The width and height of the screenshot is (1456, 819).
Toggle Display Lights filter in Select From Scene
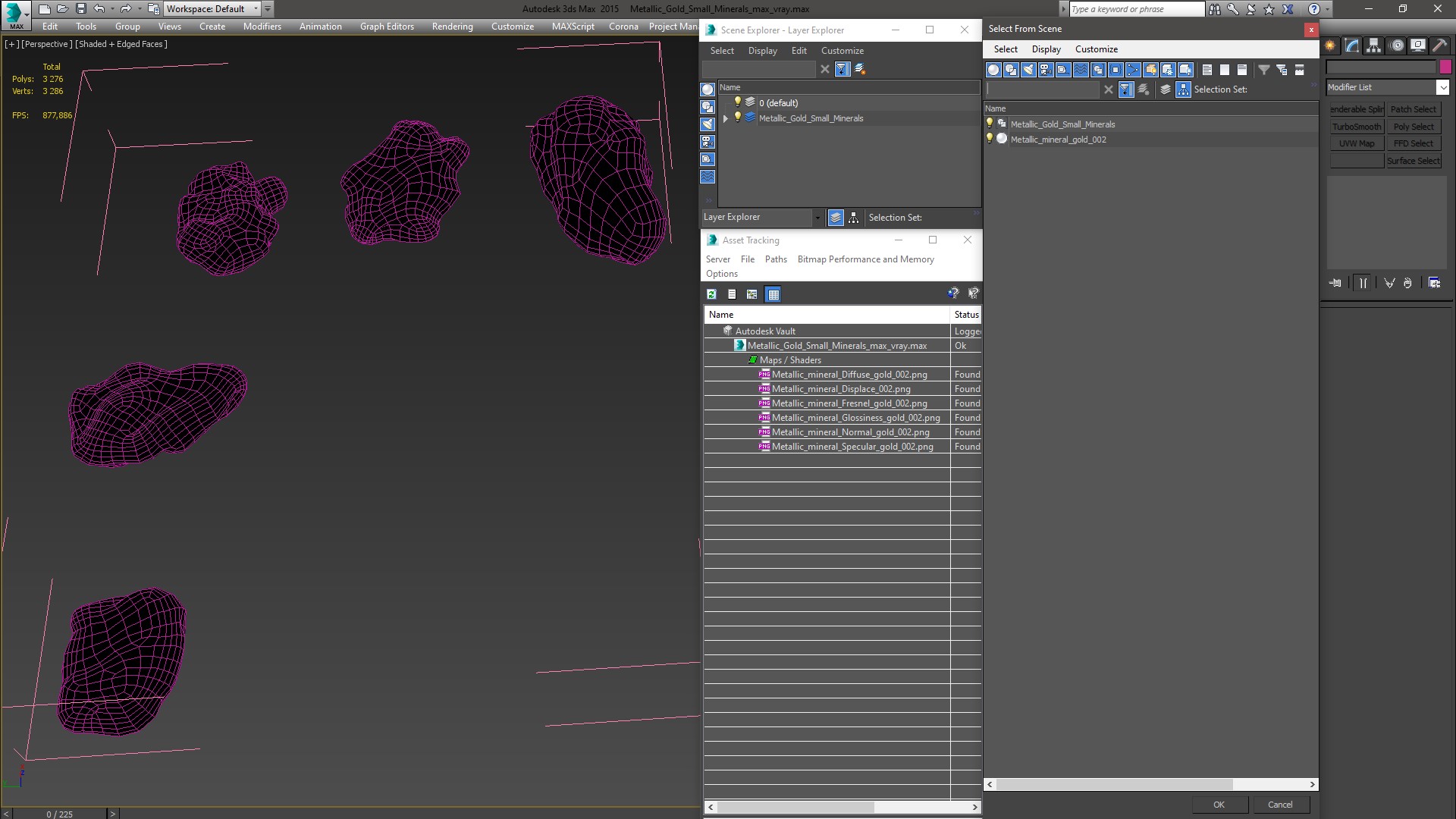click(x=1028, y=70)
